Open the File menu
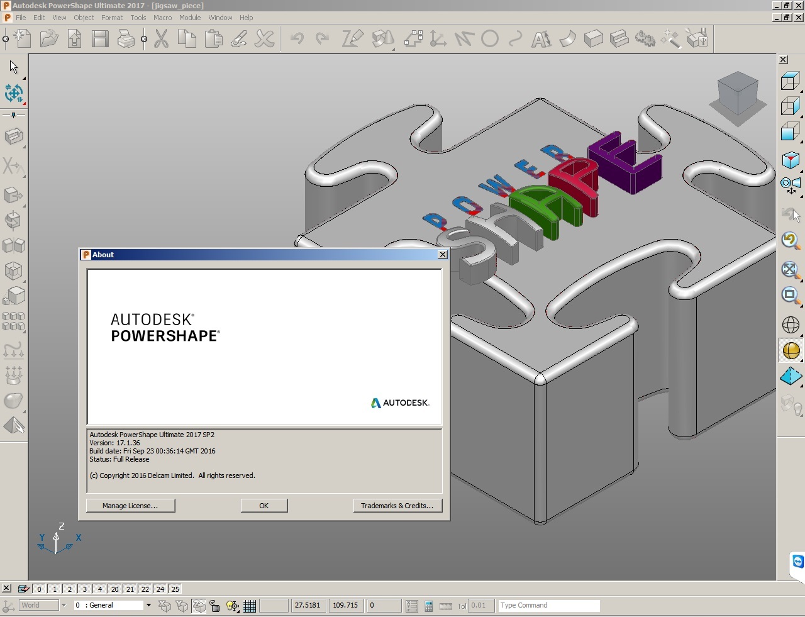 21,18
